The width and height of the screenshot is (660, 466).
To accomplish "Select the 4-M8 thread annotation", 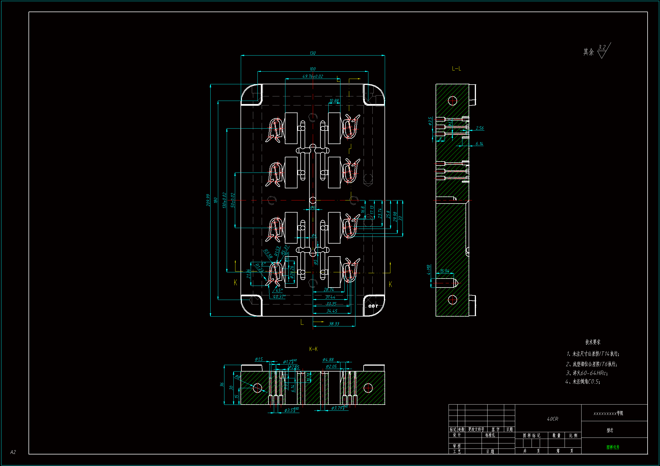I will tap(429, 270).
